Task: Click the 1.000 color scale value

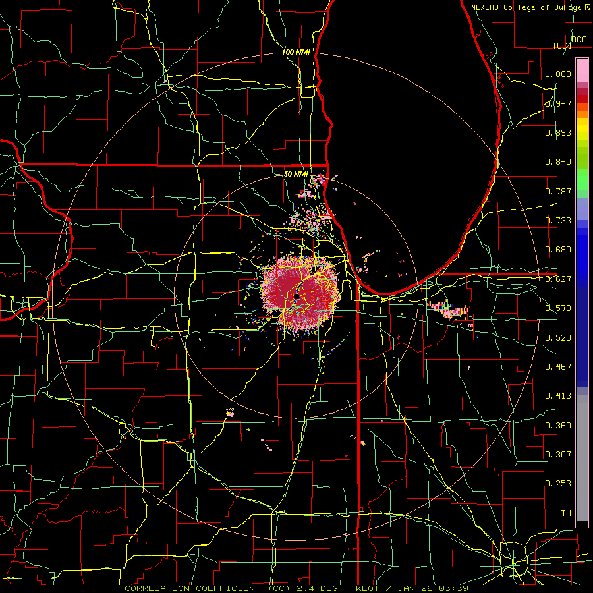Action: pyautogui.click(x=558, y=74)
